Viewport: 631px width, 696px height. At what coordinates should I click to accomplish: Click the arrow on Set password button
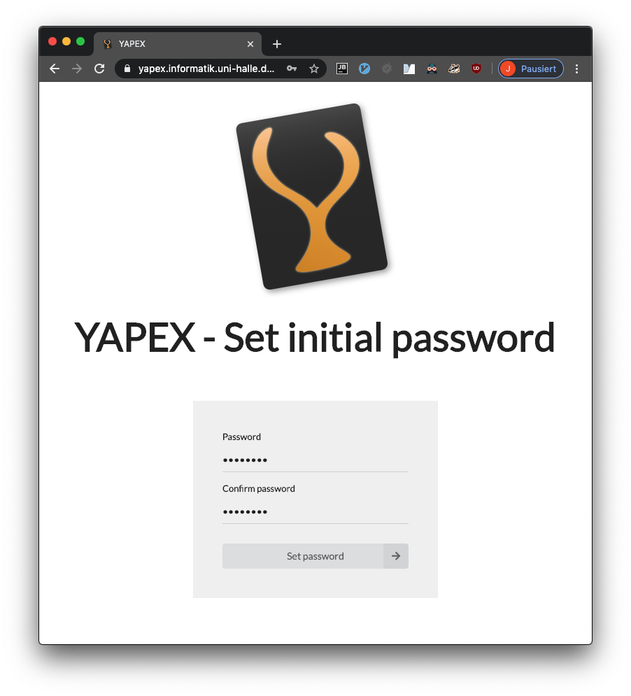[396, 556]
